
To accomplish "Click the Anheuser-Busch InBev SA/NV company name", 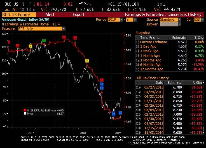I will 25,20.
